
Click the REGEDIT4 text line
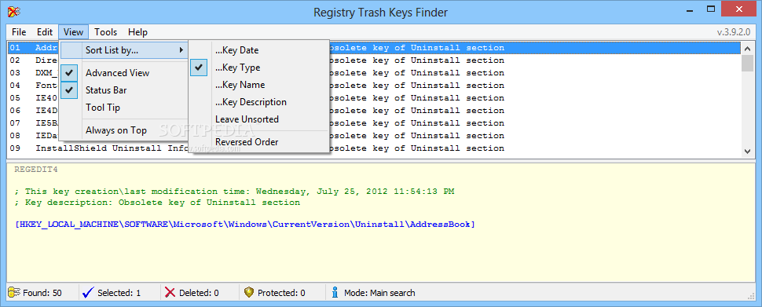tap(36, 170)
